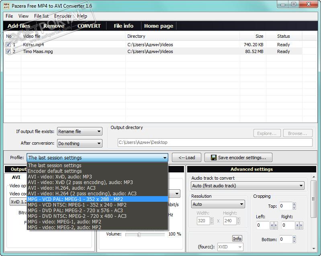The width and height of the screenshot is (321, 256).
Task: Uncheck the Timo Maas.mpg file checkbox
Action: click(x=8, y=51)
